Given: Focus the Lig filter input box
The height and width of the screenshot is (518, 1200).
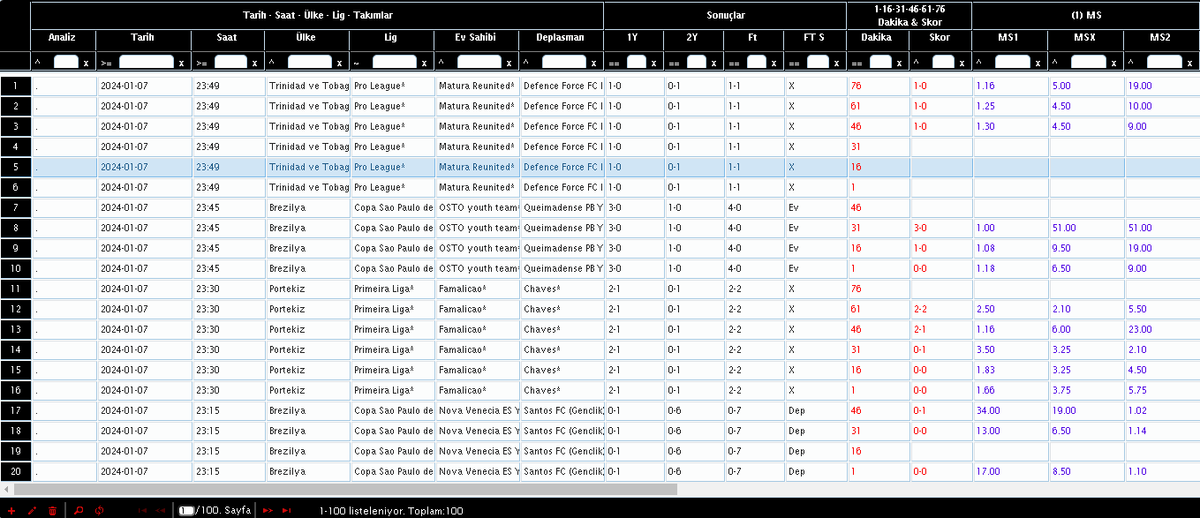Looking at the screenshot, I should pyautogui.click(x=395, y=63).
